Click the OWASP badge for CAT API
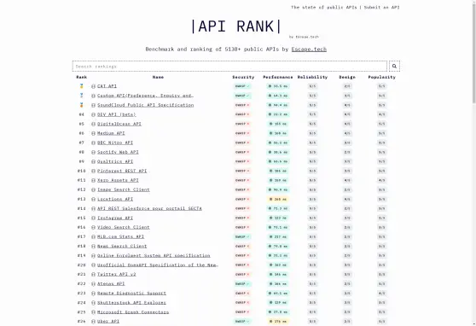This screenshot has height=326, width=476. [242, 86]
